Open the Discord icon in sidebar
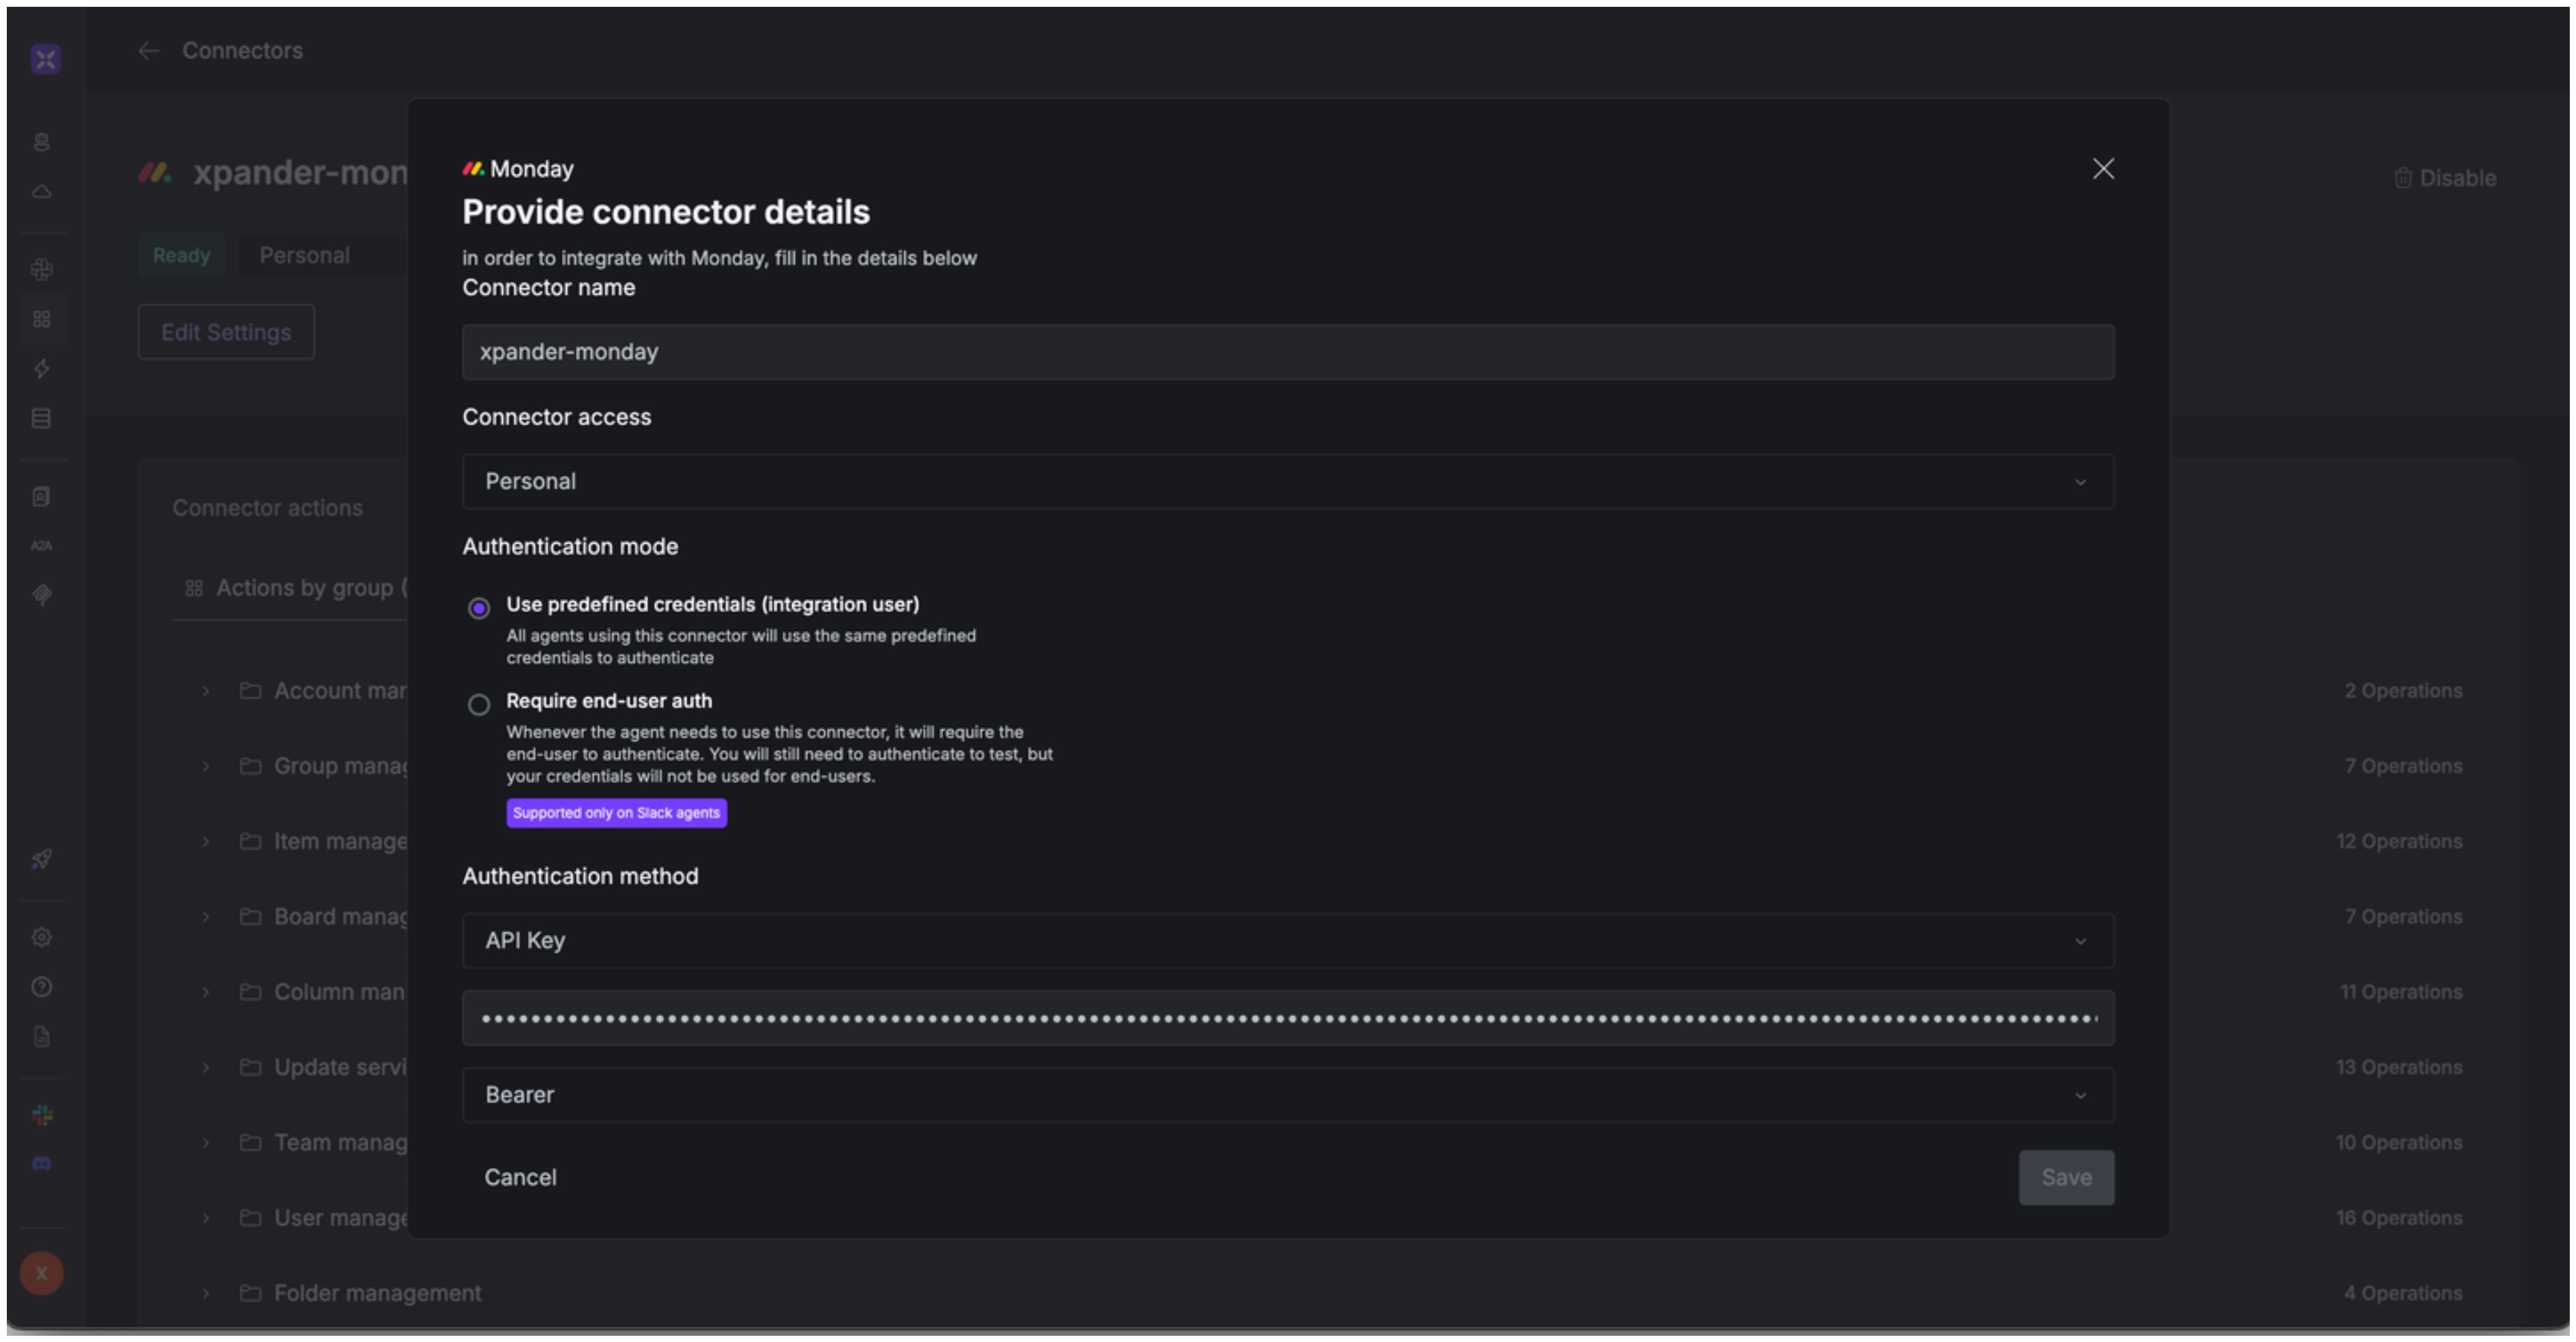Viewport: 2576px width, 1342px height. pyautogui.click(x=41, y=1164)
